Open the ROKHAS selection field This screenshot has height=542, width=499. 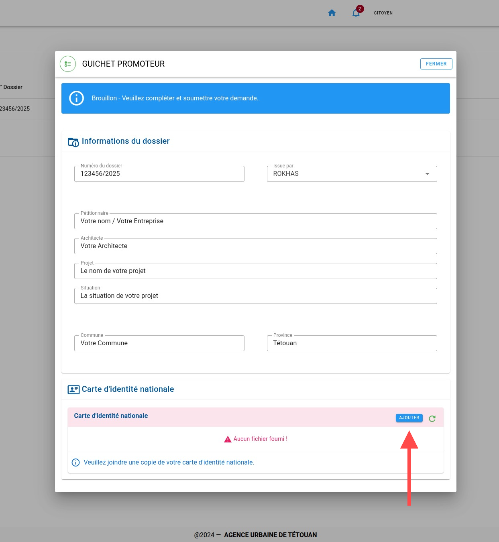(x=345, y=174)
